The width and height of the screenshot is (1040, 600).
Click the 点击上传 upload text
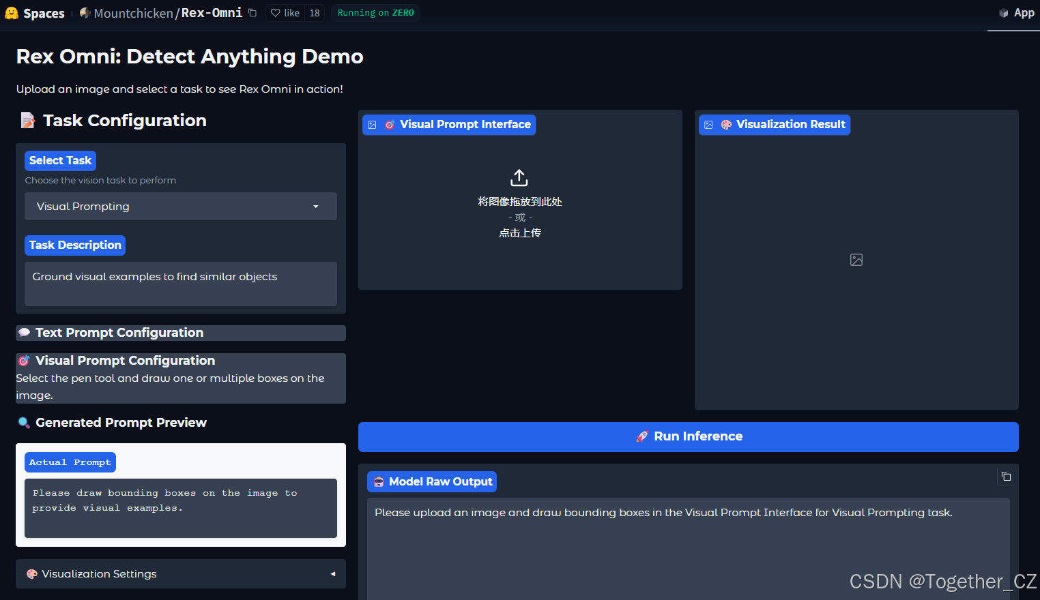(x=519, y=233)
